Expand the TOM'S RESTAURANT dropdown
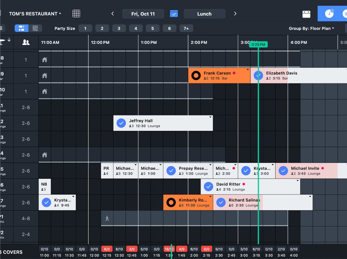347x259 pixels. (35, 14)
